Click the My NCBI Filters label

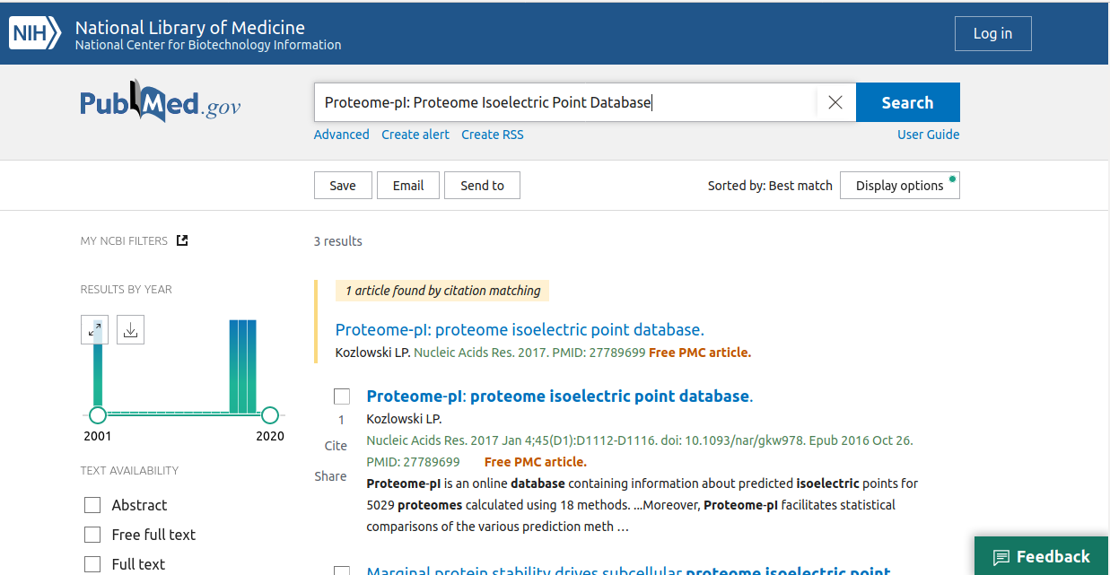[x=124, y=240]
